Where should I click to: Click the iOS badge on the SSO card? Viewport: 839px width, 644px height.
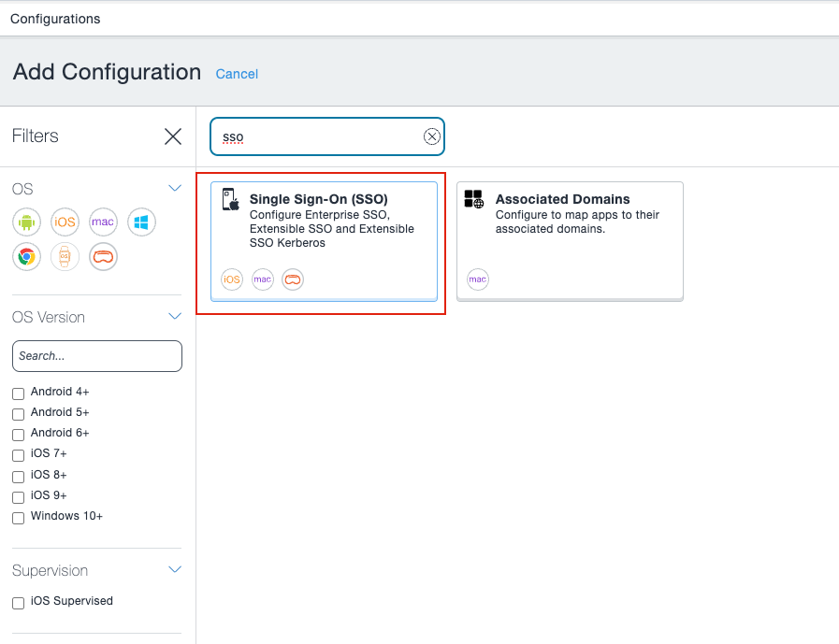232,279
